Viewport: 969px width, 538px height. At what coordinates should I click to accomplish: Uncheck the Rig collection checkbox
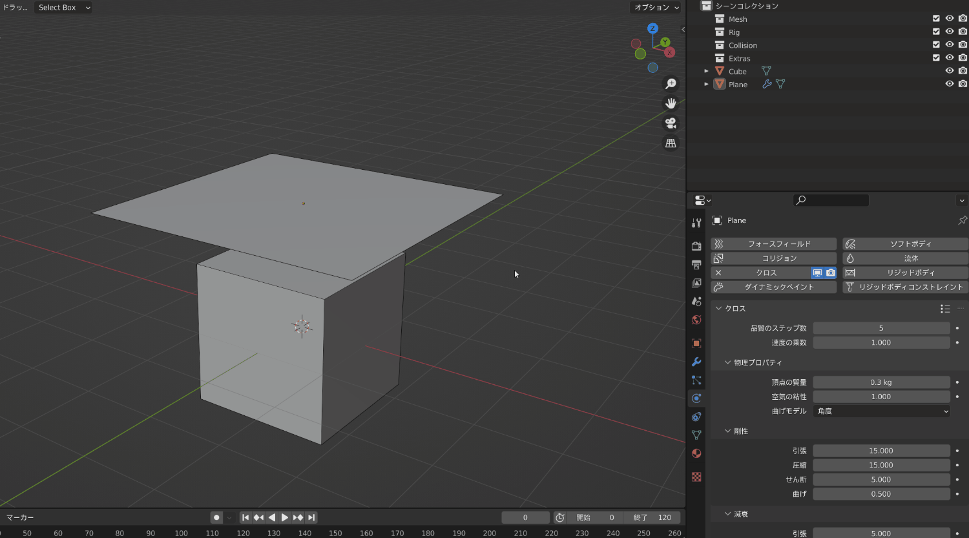coord(936,32)
